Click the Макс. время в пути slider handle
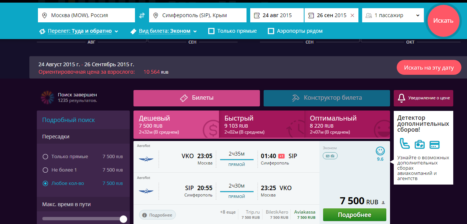The height and width of the screenshot is (224, 467). coord(123,219)
